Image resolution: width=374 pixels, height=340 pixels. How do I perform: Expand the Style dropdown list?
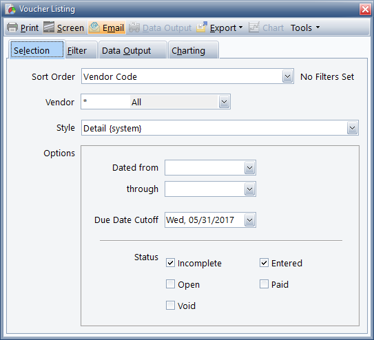click(x=352, y=128)
